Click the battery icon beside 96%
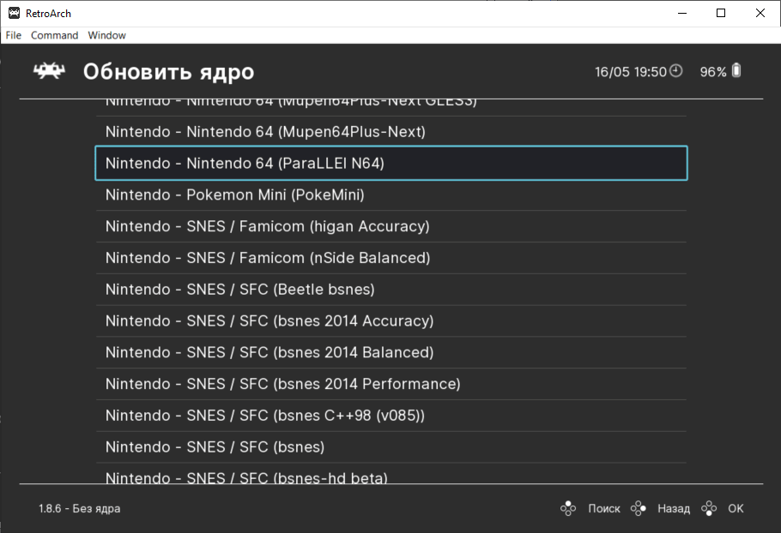The image size is (781, 533). click(x=736, y=70)
